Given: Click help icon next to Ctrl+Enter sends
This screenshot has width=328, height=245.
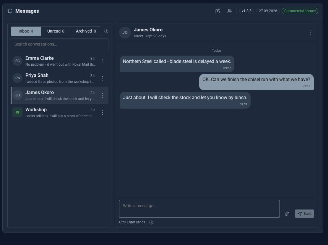Looking at the screenshot, I should click(x=151, y=223).
